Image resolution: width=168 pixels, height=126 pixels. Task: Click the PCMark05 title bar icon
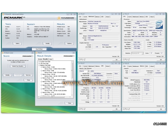point(3,14)
